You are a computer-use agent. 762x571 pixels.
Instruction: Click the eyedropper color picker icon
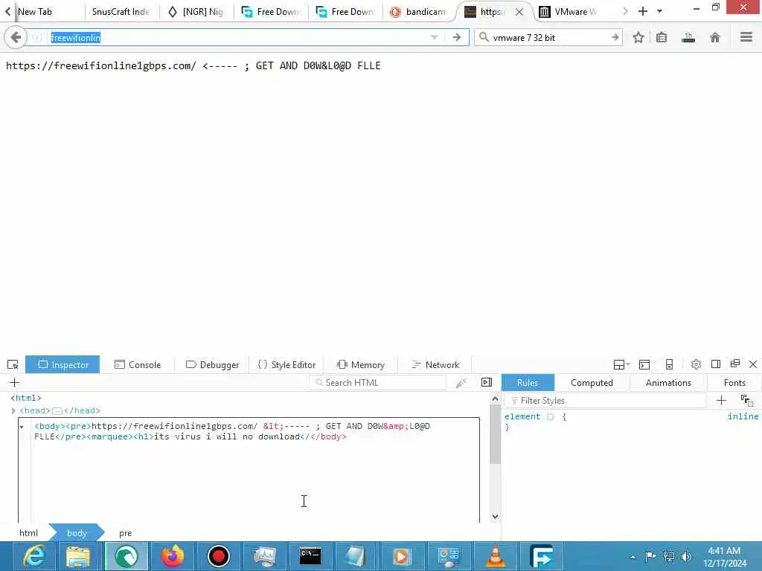[x=461, y=383]
